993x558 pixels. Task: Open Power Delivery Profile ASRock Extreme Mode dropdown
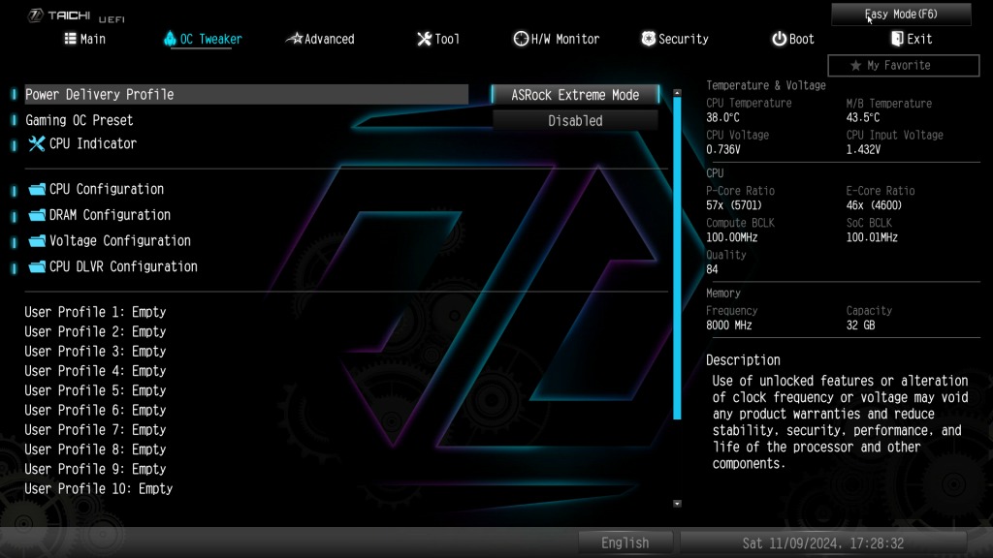pyautogui.click(x=575, y=95)
